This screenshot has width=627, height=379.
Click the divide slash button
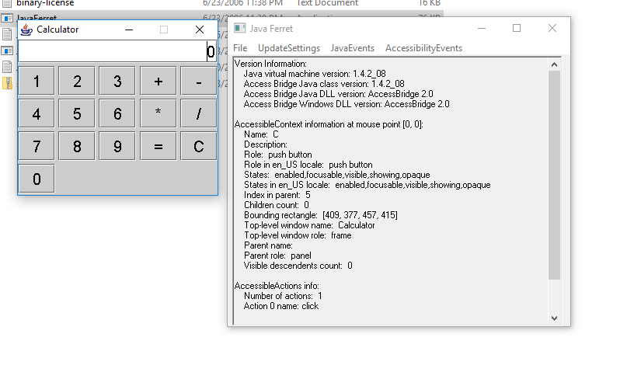198,113
